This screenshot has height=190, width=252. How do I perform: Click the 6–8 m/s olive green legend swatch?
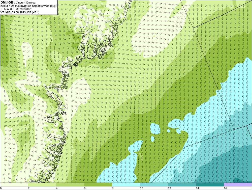98,184
